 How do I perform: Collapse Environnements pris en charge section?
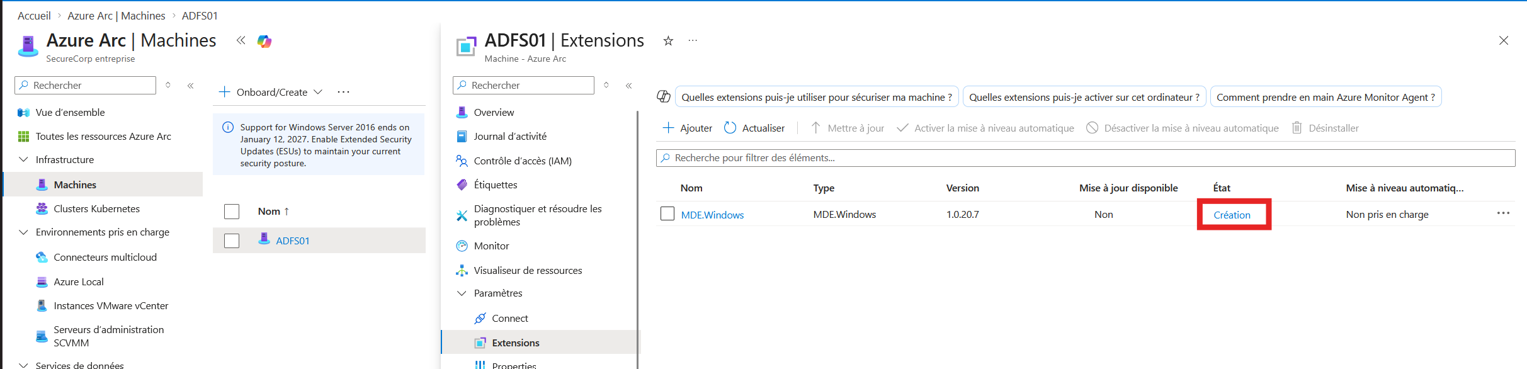[x=24, y=232]
